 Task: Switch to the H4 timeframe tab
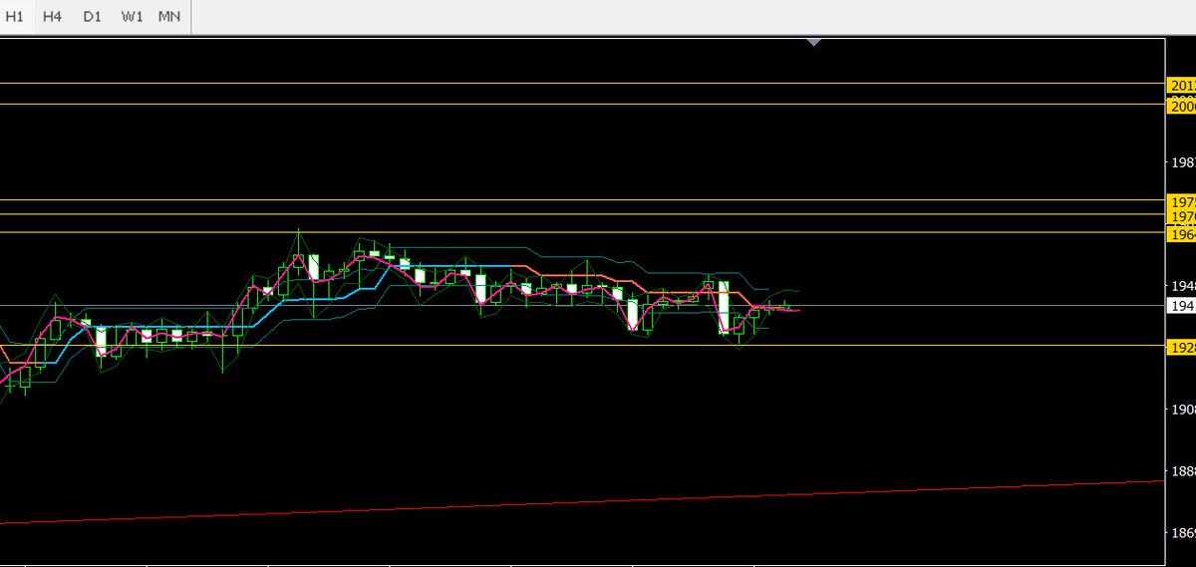tap(53, 17)
